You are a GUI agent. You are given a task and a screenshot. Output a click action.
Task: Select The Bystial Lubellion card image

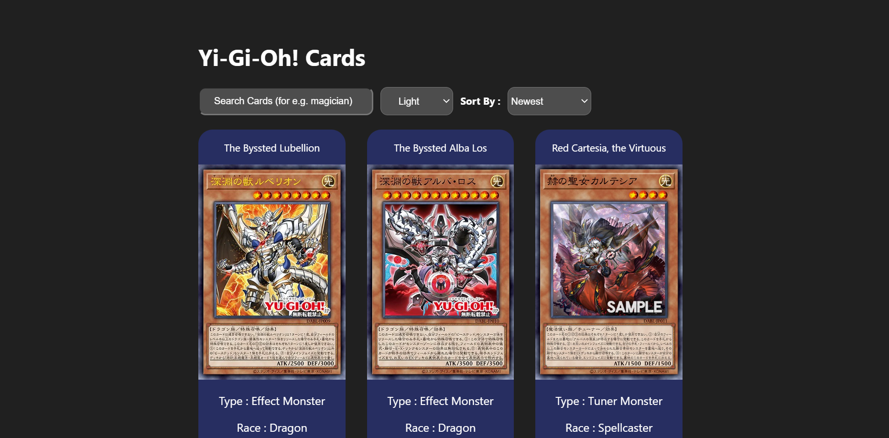(272, 272)
